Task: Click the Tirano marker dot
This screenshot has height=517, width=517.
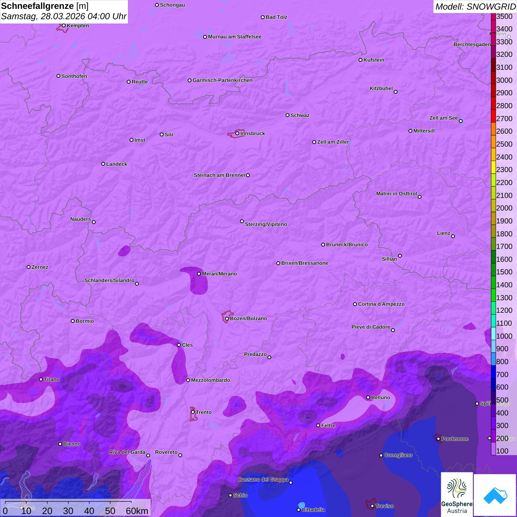Action: click(41, 379)
